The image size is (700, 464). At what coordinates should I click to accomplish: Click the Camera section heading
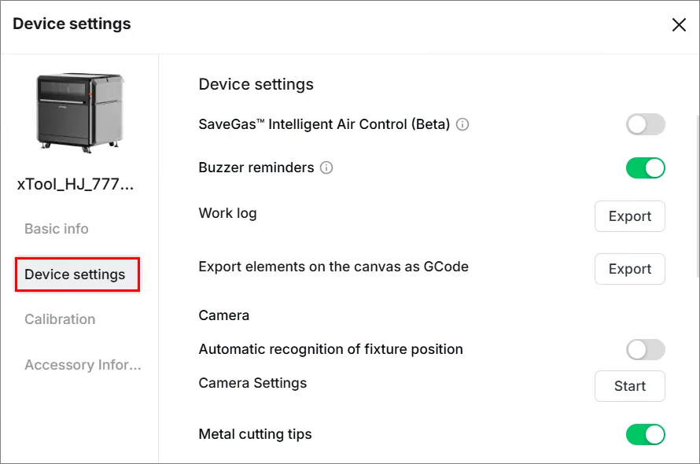tap(223, 315)
